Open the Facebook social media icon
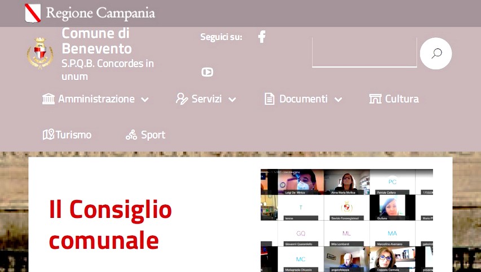Viewport: 481px width, 272px height. tap(262, 37)
